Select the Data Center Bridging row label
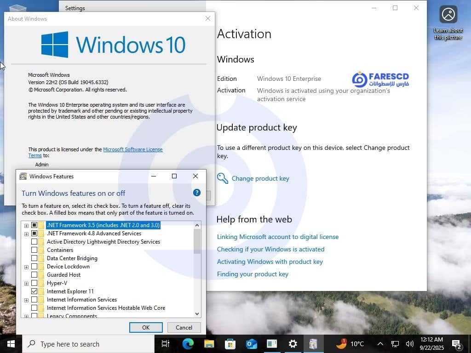The image size is (471, 353). coord(72,258)
